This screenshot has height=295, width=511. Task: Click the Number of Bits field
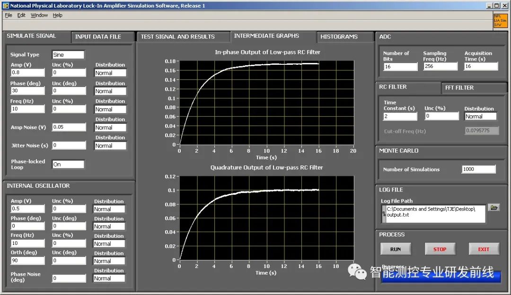click(x=401, y=67)
